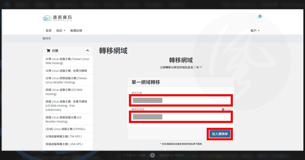Select the [全球] Linux 虛擬主機 (CPANEL) category
Image resolution: width=305 pixels, height=160 pixels.
[x=68, y=129]
